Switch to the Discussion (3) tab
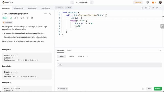The height and width of the screenshot is (92, 164). [19, 8]
